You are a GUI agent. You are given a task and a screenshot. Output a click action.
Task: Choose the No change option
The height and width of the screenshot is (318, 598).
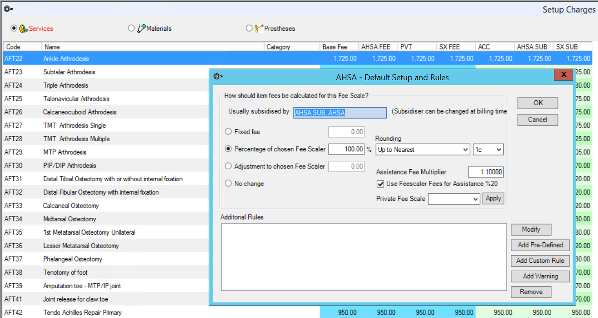point(228,183)
